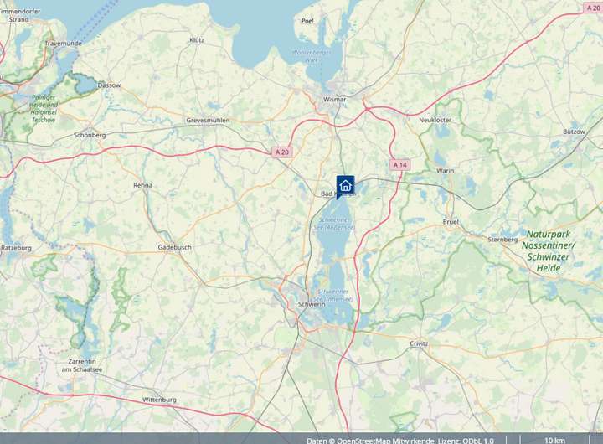Click the ODbL 1.0 license link
Screen dimensions: 603x444
pos(478,441)
